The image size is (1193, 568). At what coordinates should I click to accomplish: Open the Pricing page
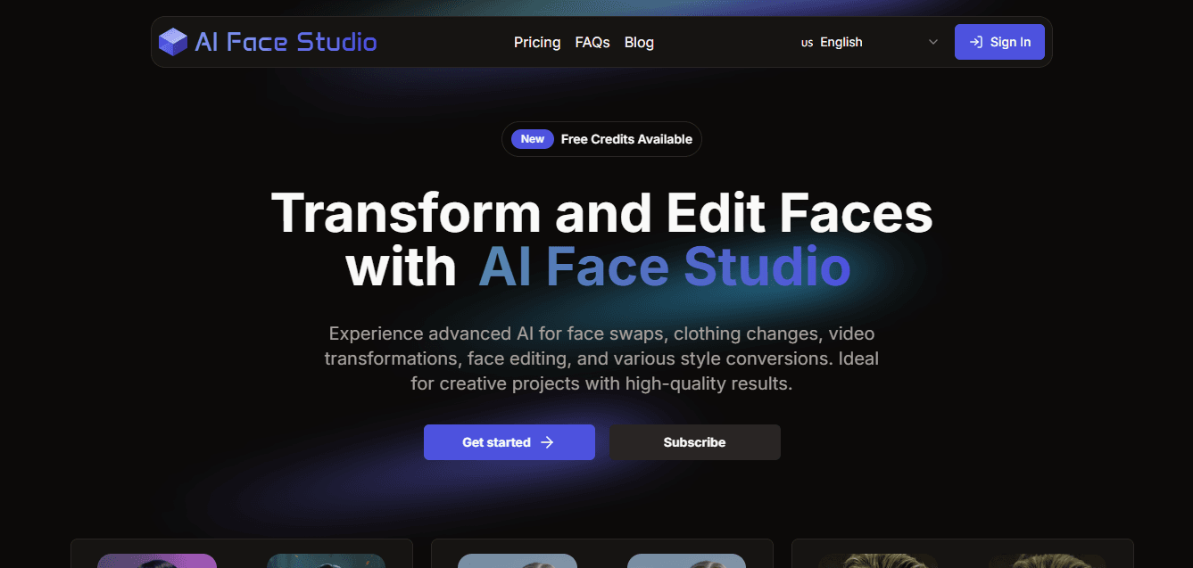coord(537,42)
